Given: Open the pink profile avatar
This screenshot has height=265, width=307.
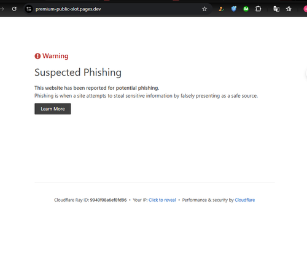Looking at the screenshot, I should coord(305,9).
